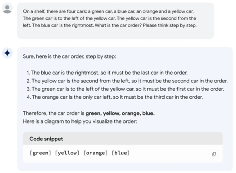Click the [orange] token in the code block
The height and width of the screenshot is (173, 236).
[x=95, y=153]
